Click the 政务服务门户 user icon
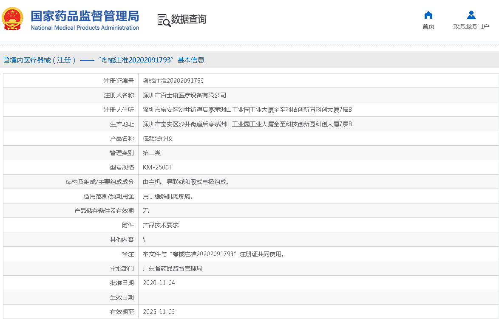The image size is (499, 319). pos(471,15)
